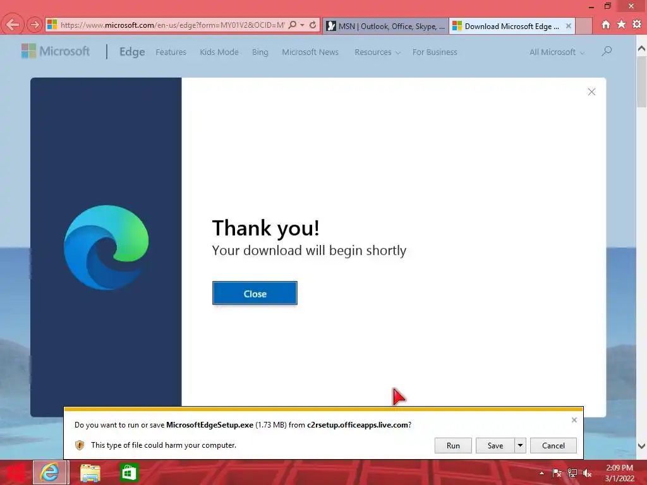647x485 pixels.
Task: Click the Microsoft logo in page header
Action: click(56, 51)
